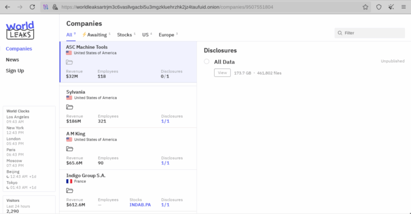411x214 pixels.
Task: Reload the page with refresh icon
Action: 32,7
